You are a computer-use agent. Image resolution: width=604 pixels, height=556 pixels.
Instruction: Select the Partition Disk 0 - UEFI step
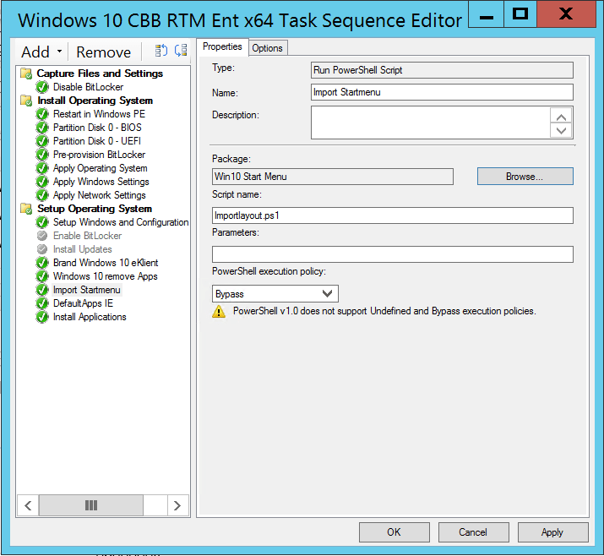click(97, 141)
